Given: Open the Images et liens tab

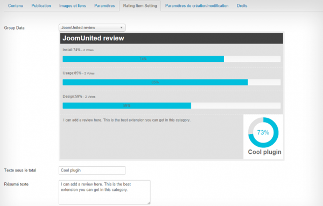Looking at the screenshot, I should 73,6.
